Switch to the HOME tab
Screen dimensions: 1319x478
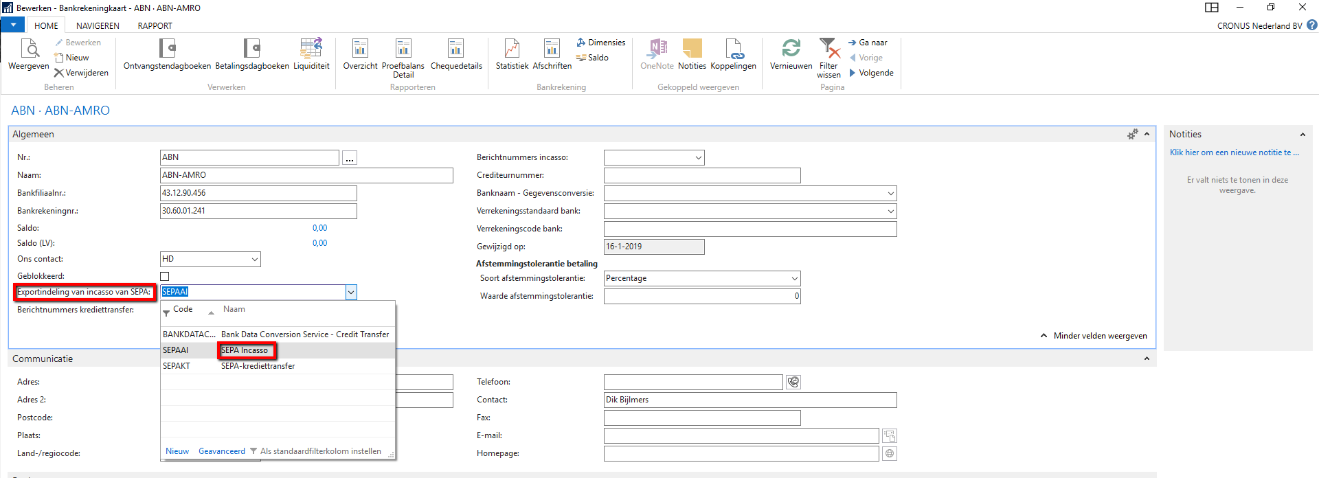pos(46,25)
